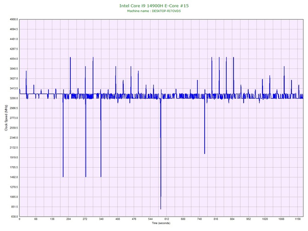Click the 680 time-axis tick label
The width and height of the screenshot is (308, 231).
[183, 219]
